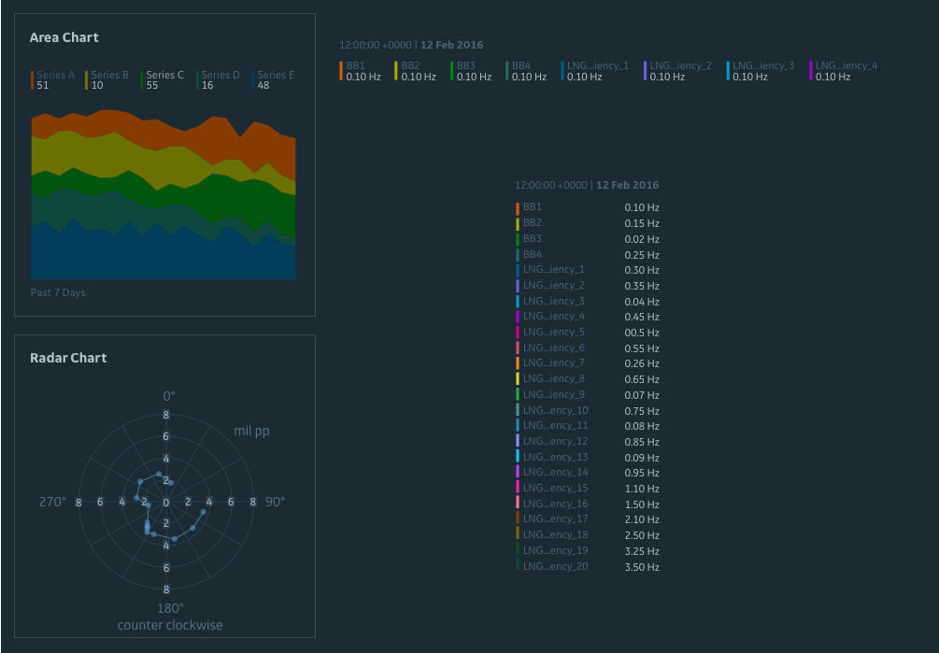Click the Radar Chart panel title
Screen dimensions: 939x653
click(69, 358)
